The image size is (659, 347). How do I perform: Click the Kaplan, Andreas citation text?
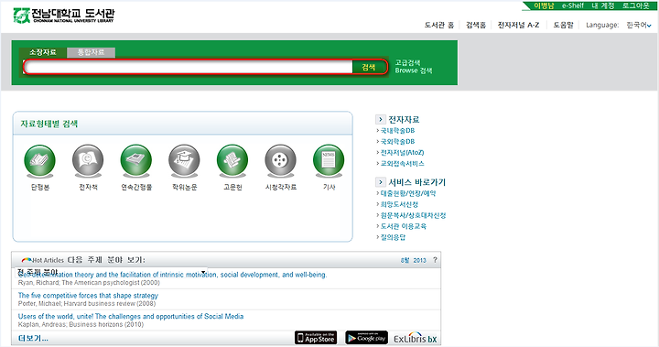81,324
